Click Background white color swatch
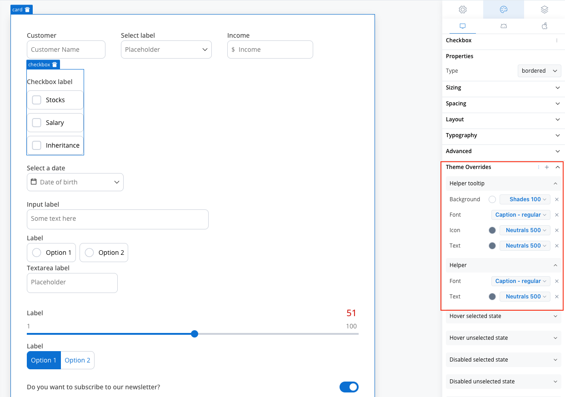 [x=492, y=199]
